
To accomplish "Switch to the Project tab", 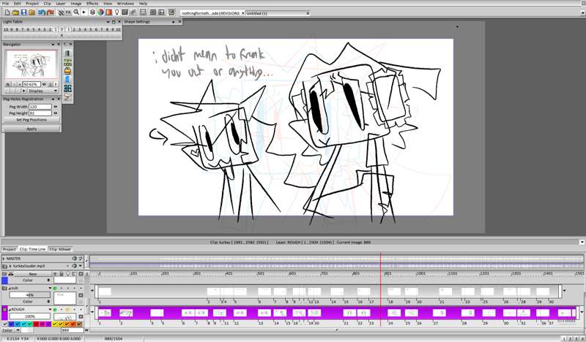I will click(10, 249).
